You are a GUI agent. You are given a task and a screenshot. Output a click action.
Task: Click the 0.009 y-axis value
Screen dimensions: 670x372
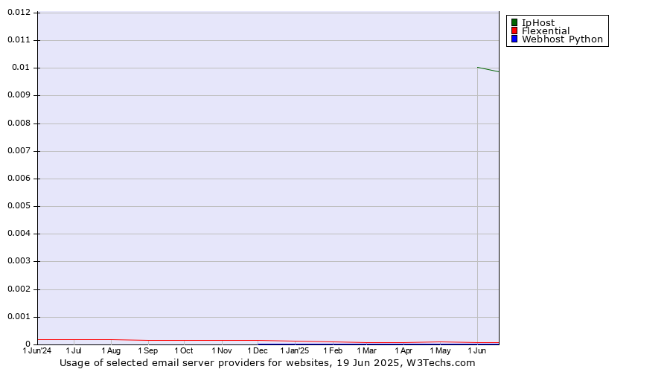point(19,94)
